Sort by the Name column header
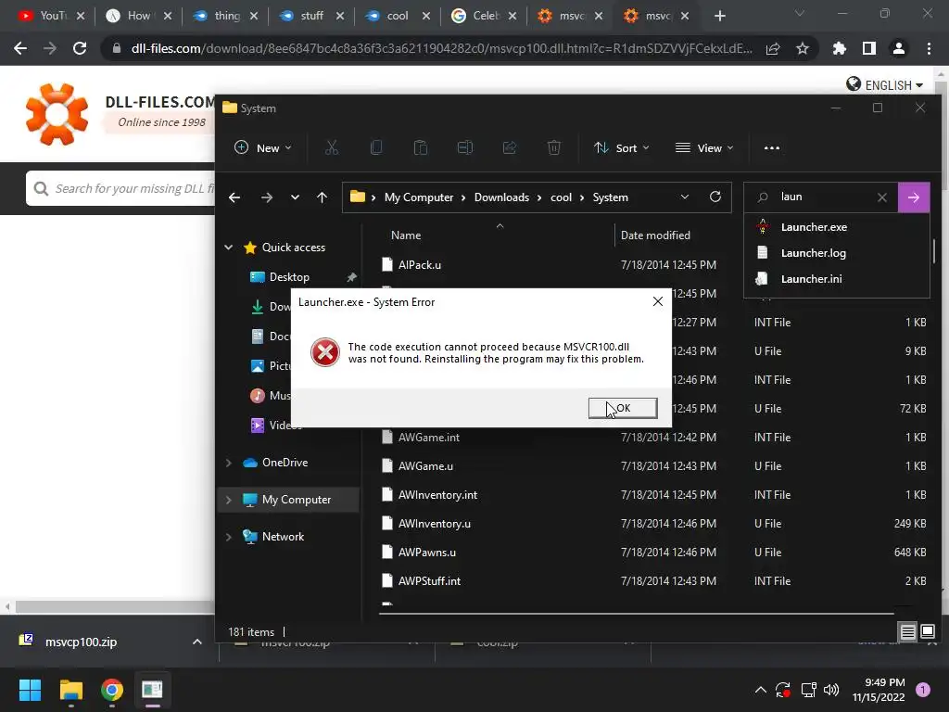 [x=406, y=235]
